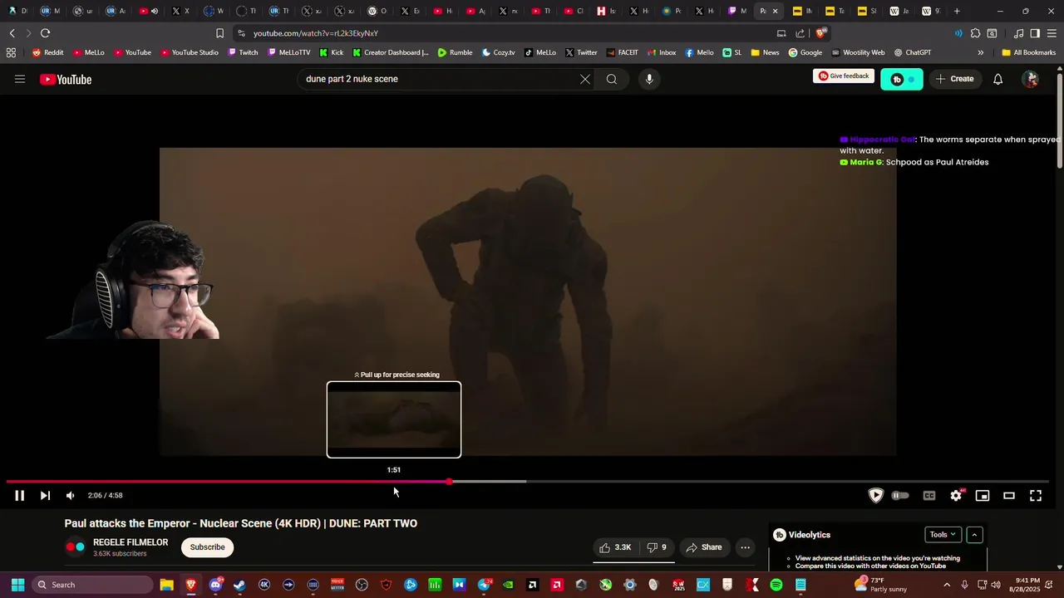Pause the video playback
The width and height of the screenshot is (1064, 598).
point(19,496)
